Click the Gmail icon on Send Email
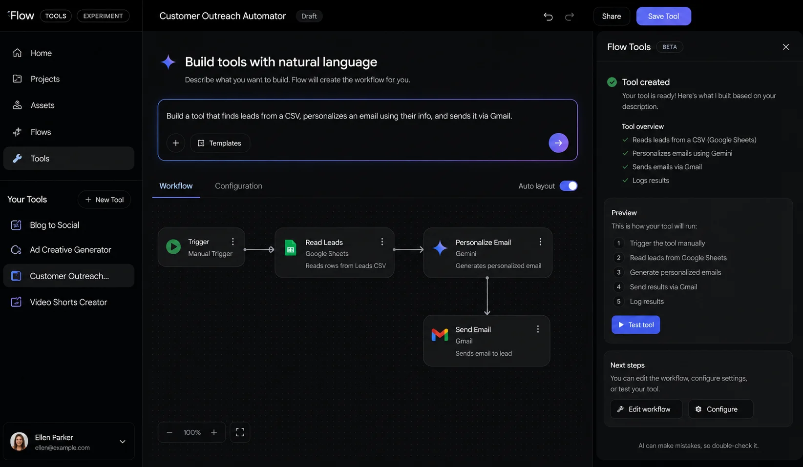 pos(440,335)
